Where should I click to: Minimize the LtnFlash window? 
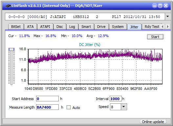[x=155, y=6]
